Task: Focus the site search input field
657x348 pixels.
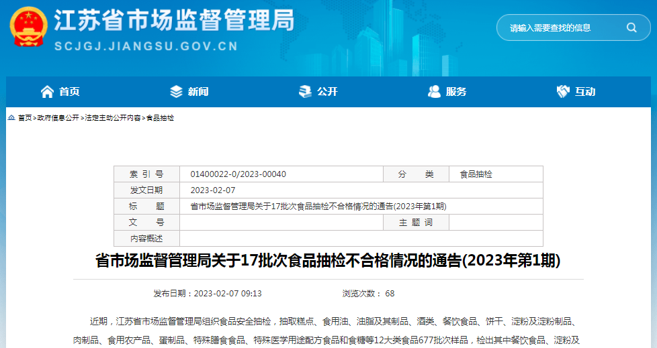Action: click(x=561, y=27)
